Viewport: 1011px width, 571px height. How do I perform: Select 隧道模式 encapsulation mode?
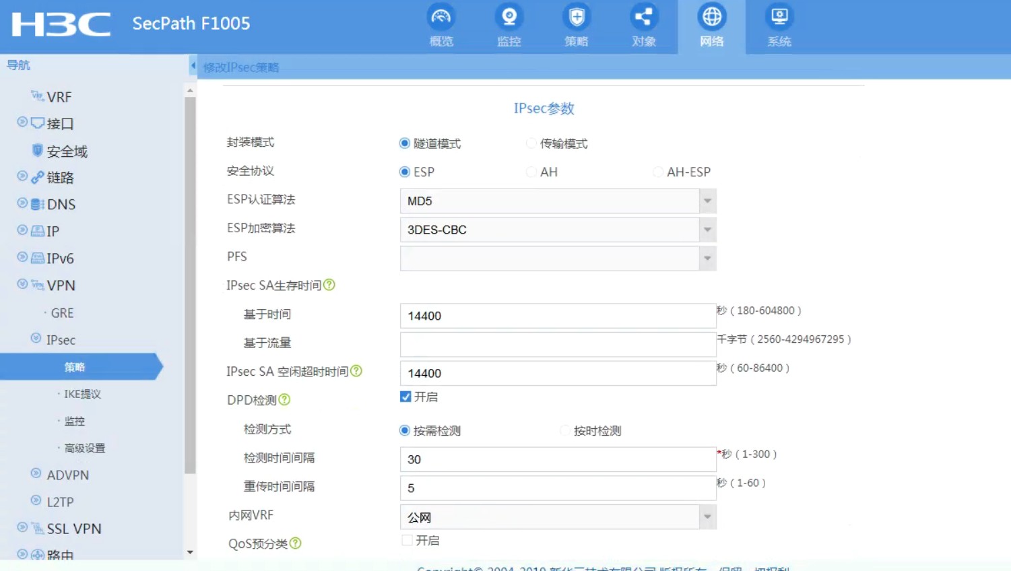tap(405, 143)
